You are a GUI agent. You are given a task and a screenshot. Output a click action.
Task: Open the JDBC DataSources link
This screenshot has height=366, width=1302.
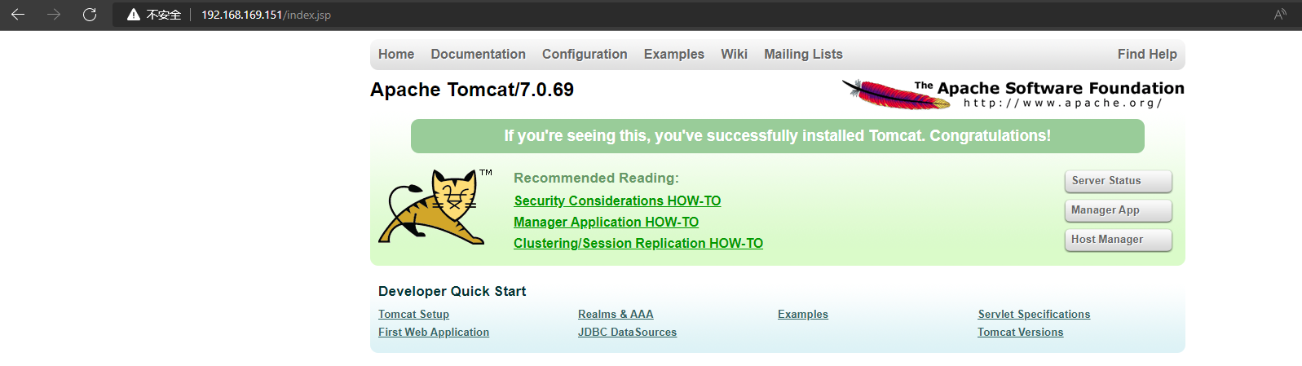(x=627, y=332)
